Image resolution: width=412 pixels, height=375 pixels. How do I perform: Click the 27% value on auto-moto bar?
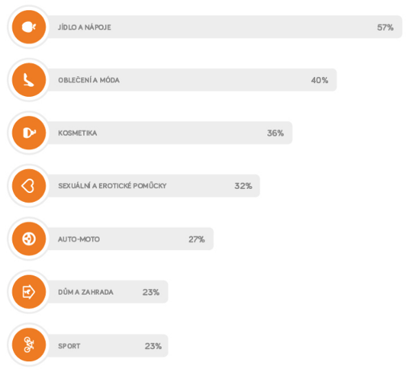pos(196,239)
